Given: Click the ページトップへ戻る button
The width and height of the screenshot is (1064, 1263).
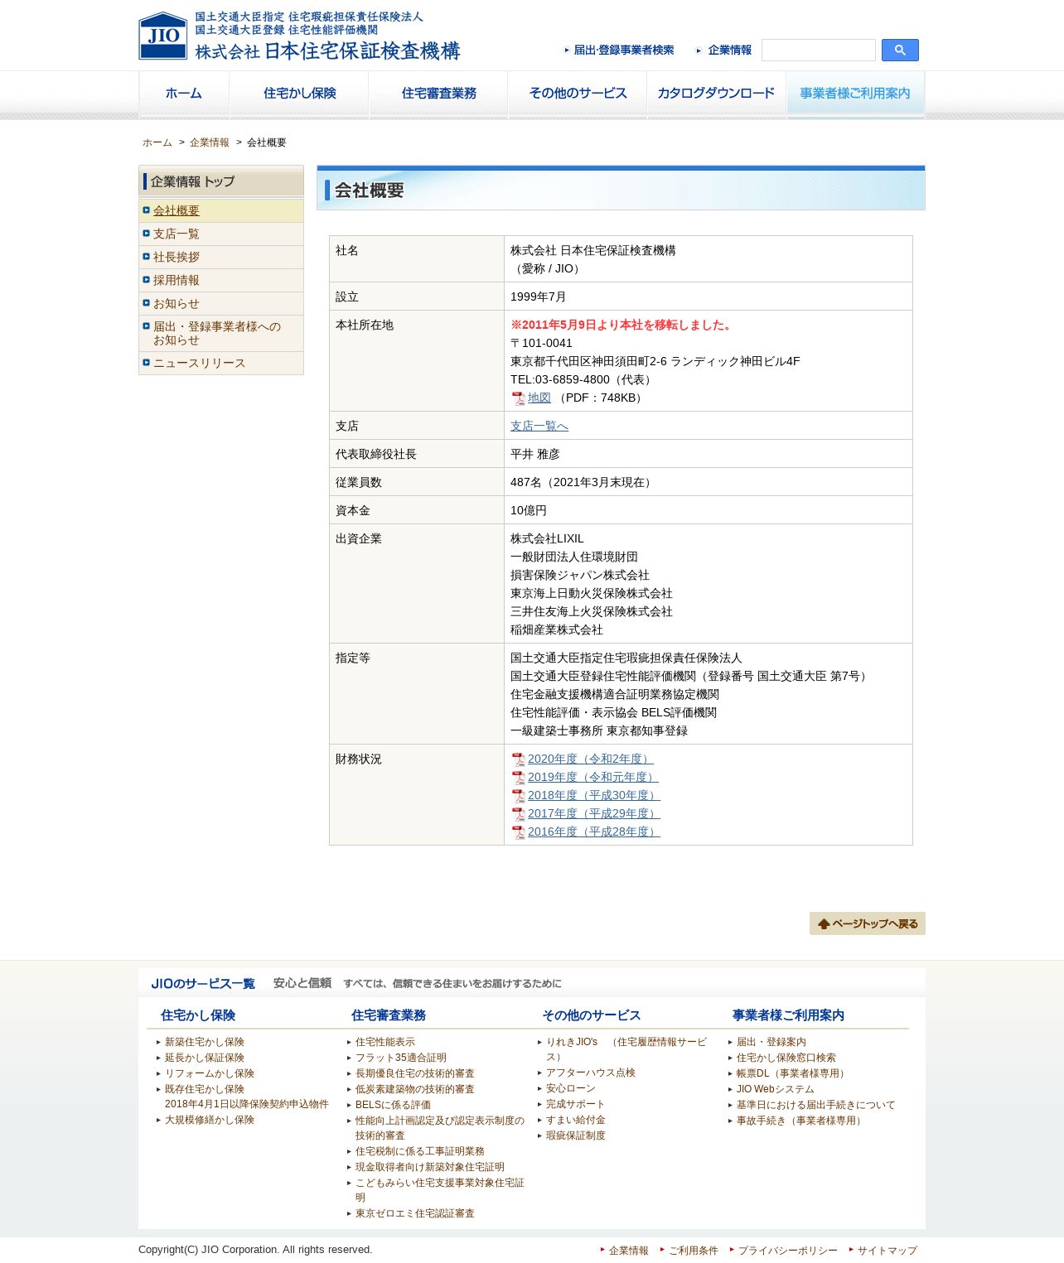Looking at the screenshot, I should [868, 923].
